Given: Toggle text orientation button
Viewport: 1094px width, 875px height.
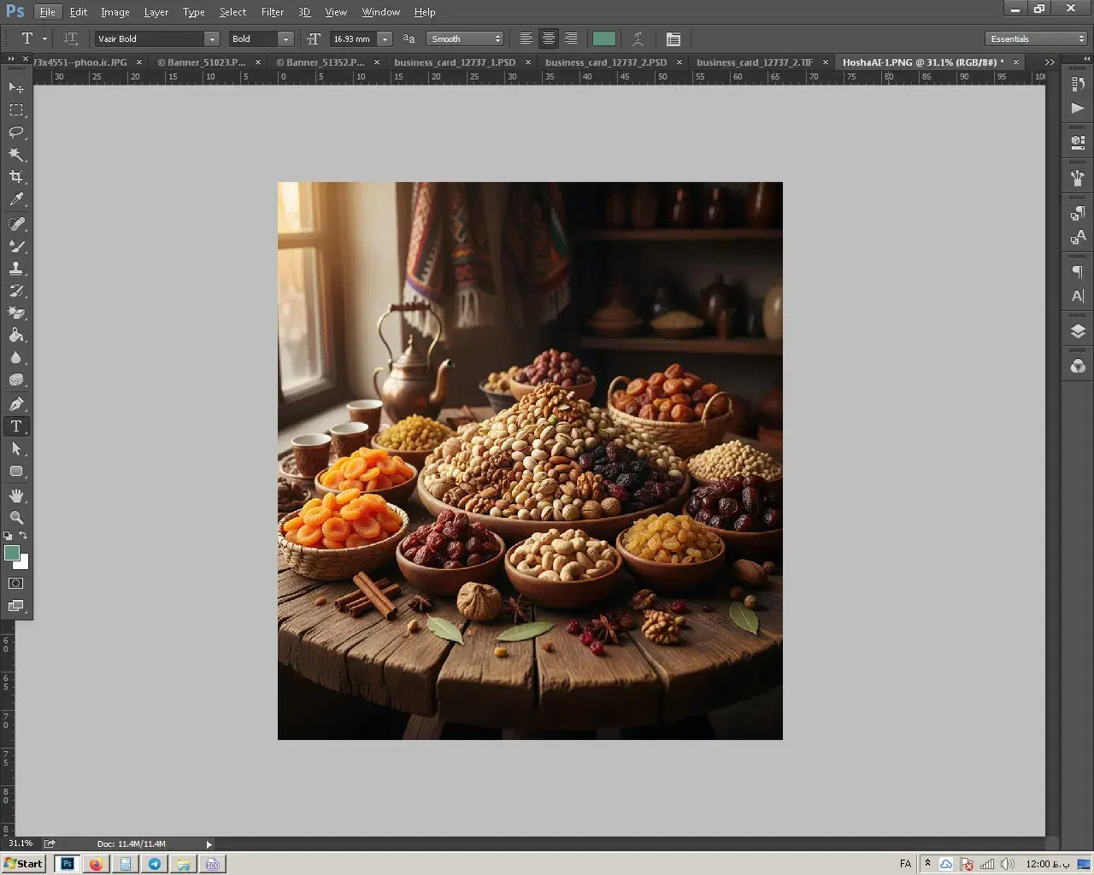Looking at the screenshot, I should click(71, 39).
